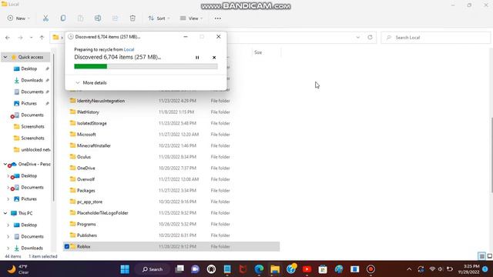This screenshot has width=493, height=277.
Task: Minimize the recycle progress dialog
Action: click(x=186, y=37)
